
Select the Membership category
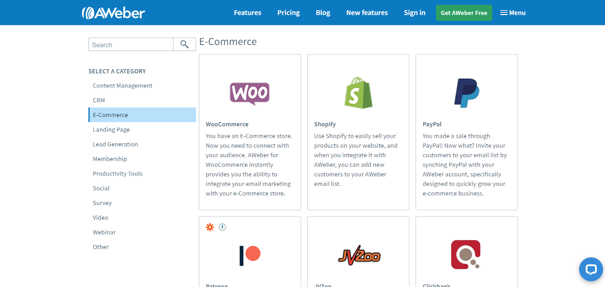[110, 159]
